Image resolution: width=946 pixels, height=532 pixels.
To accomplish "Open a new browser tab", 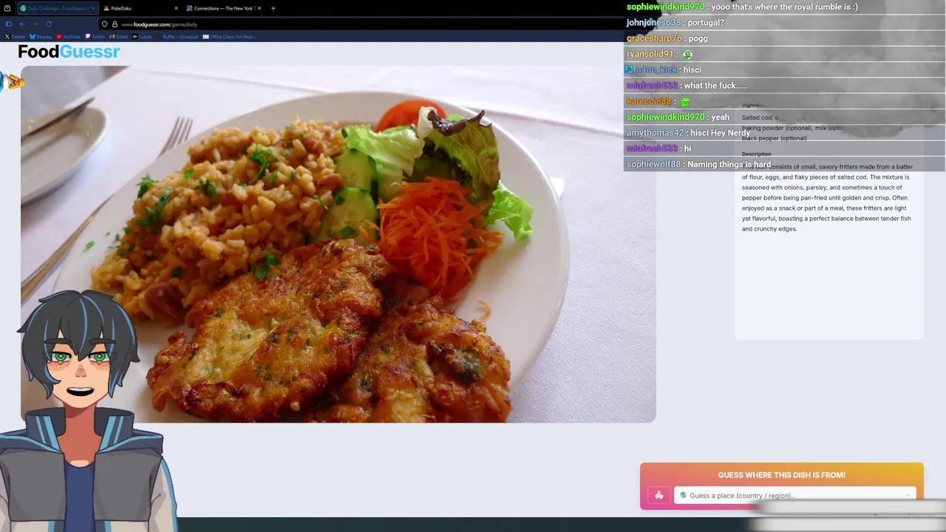I will click(x=273, y=8).
